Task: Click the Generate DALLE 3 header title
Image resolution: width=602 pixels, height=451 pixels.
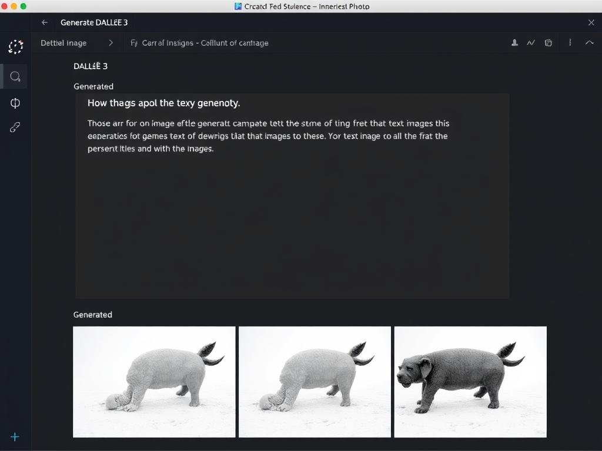Action: pyautogui.click(x=94, y=22)
